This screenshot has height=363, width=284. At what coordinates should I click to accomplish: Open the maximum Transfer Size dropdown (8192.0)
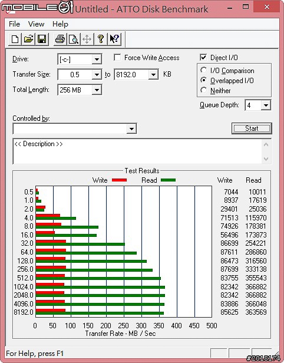153,74
